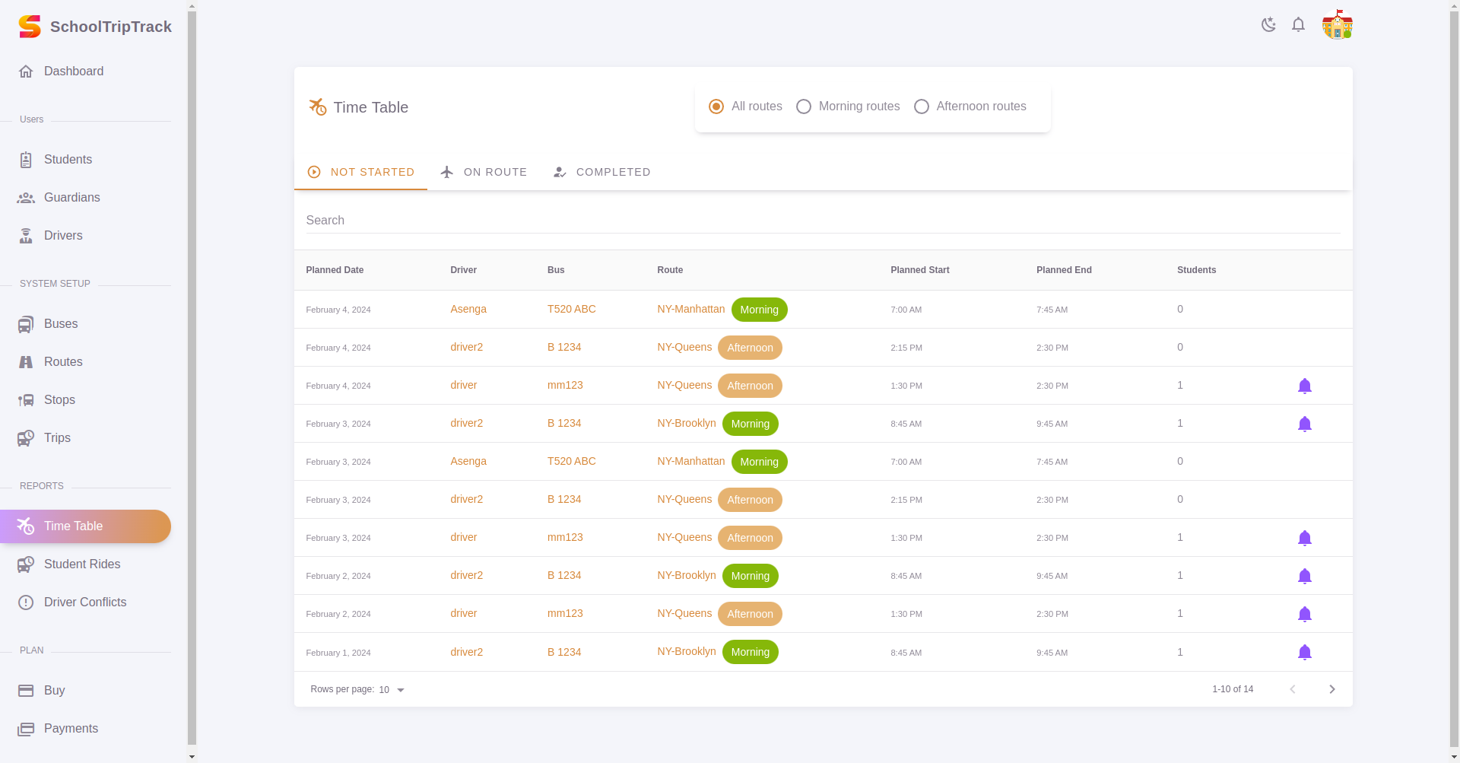1460x763 pixels.
Task: Open the Payments page
Action: 70,728
